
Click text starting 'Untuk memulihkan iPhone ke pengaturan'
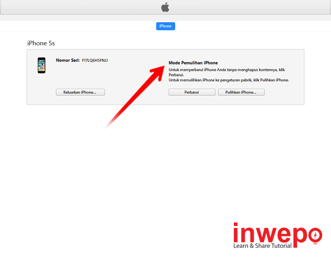pos(229,80)
